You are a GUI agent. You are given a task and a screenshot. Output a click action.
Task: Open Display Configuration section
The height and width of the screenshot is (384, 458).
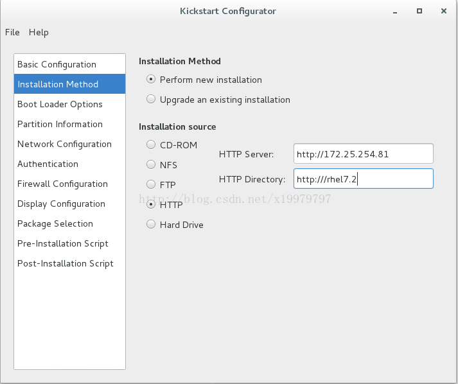[69, 204]
